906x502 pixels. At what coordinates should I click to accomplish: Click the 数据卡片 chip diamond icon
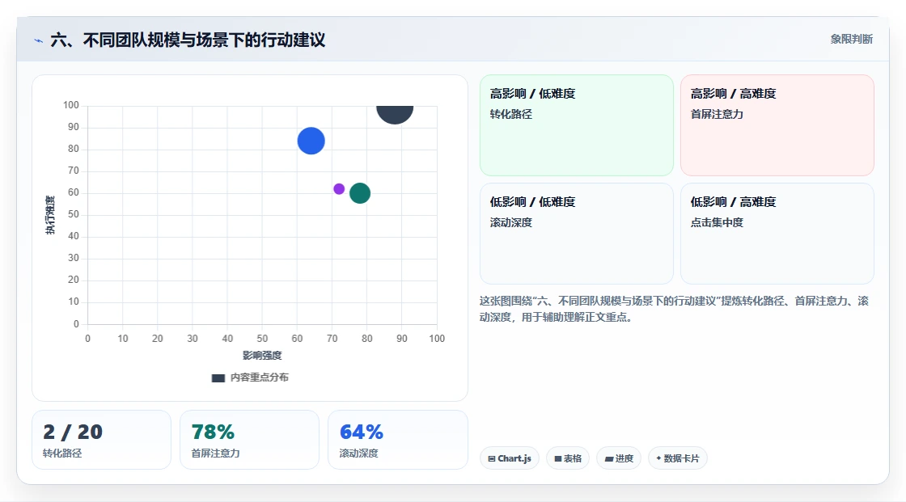click(x=658, y=458)
